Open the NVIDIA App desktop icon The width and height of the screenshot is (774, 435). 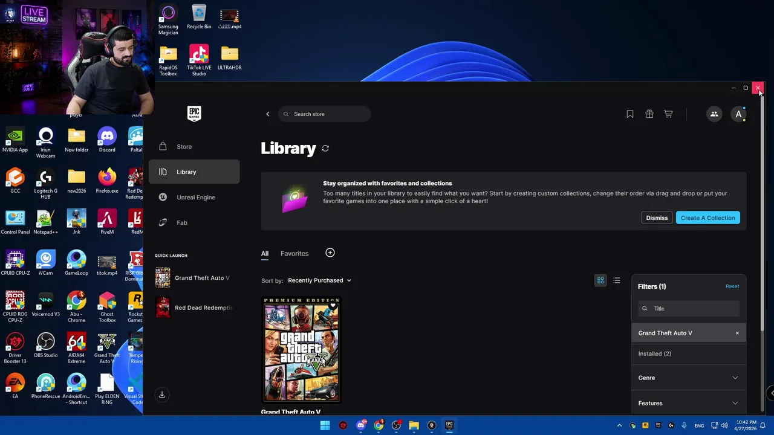click(x=15, y=140)
